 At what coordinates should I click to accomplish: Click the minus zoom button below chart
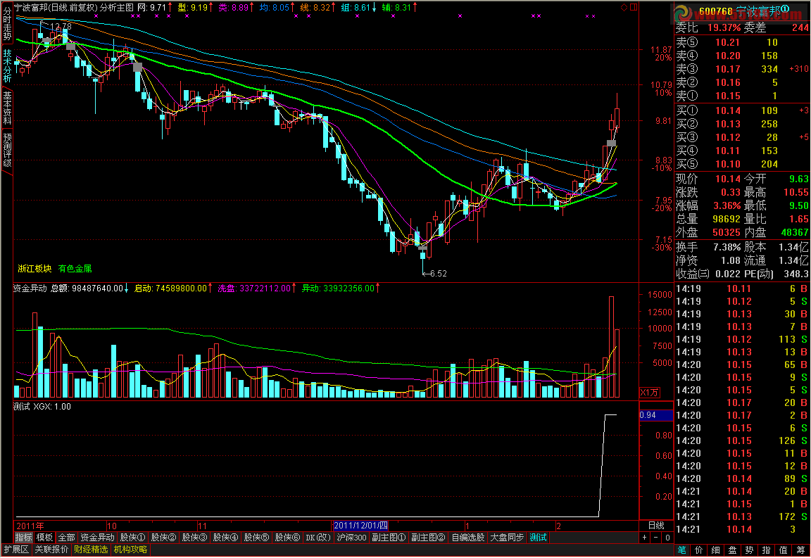tap(656, 538)
